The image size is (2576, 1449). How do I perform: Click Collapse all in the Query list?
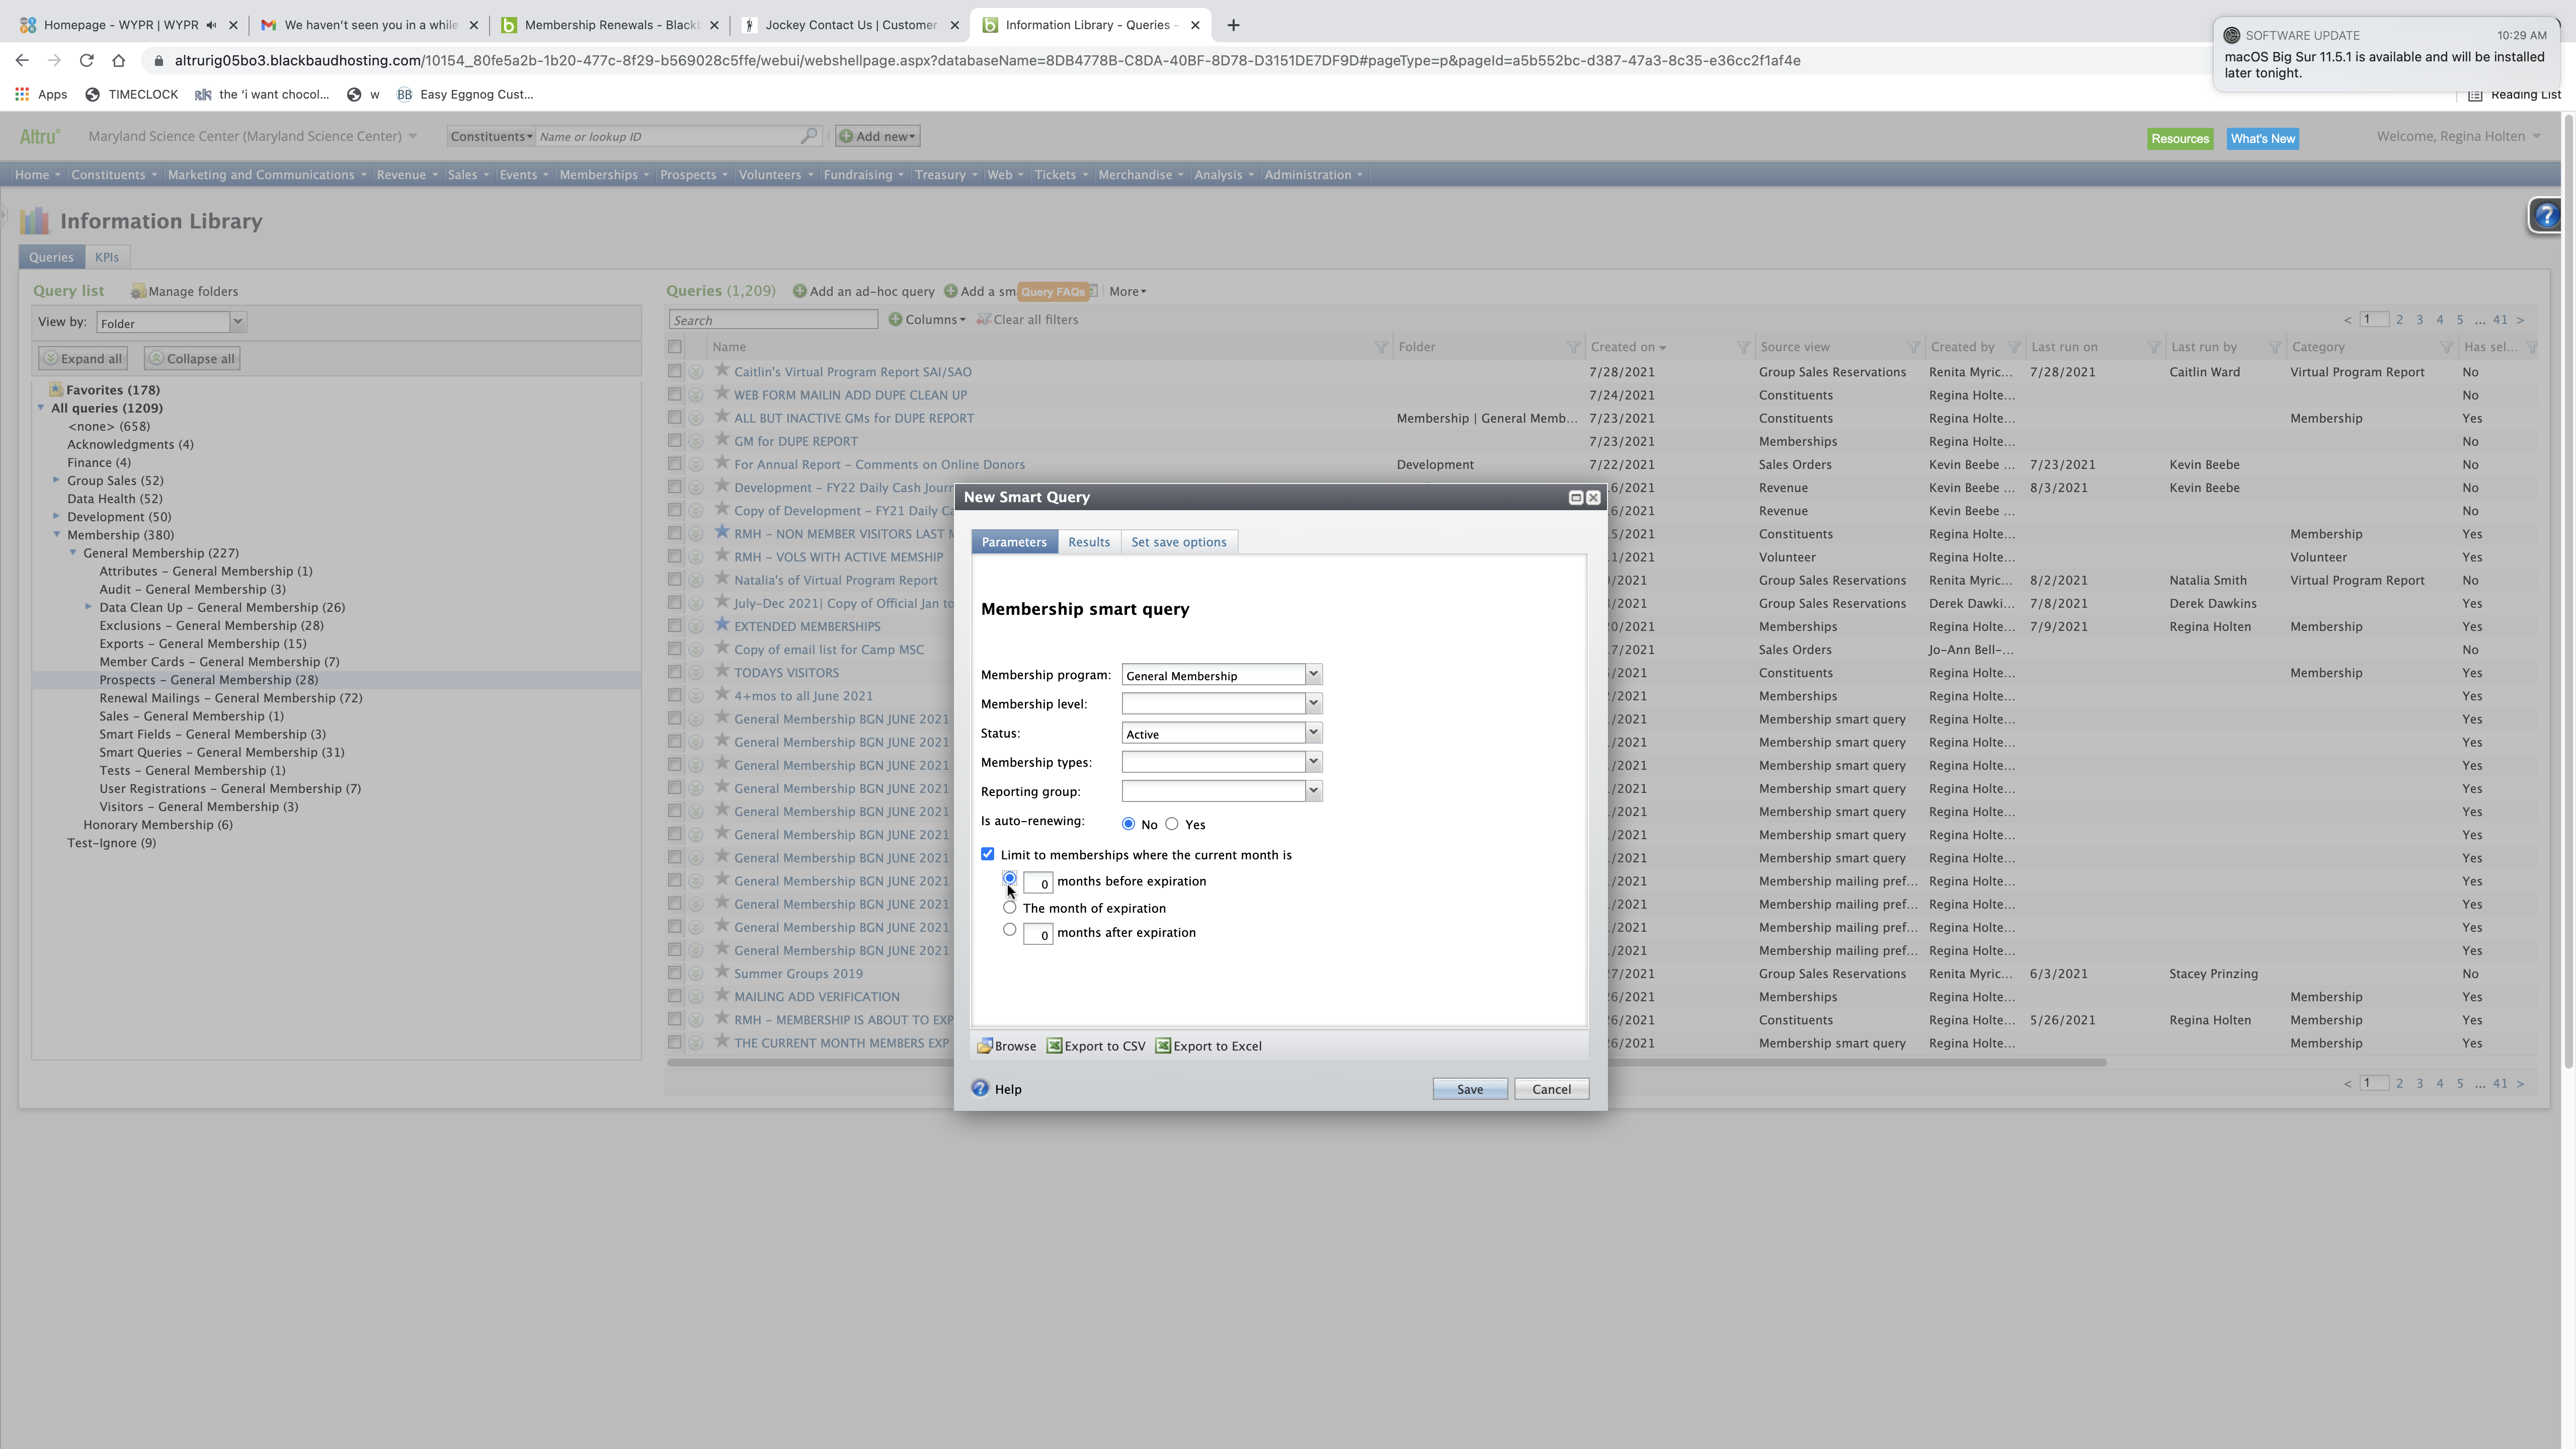(191, 359)
